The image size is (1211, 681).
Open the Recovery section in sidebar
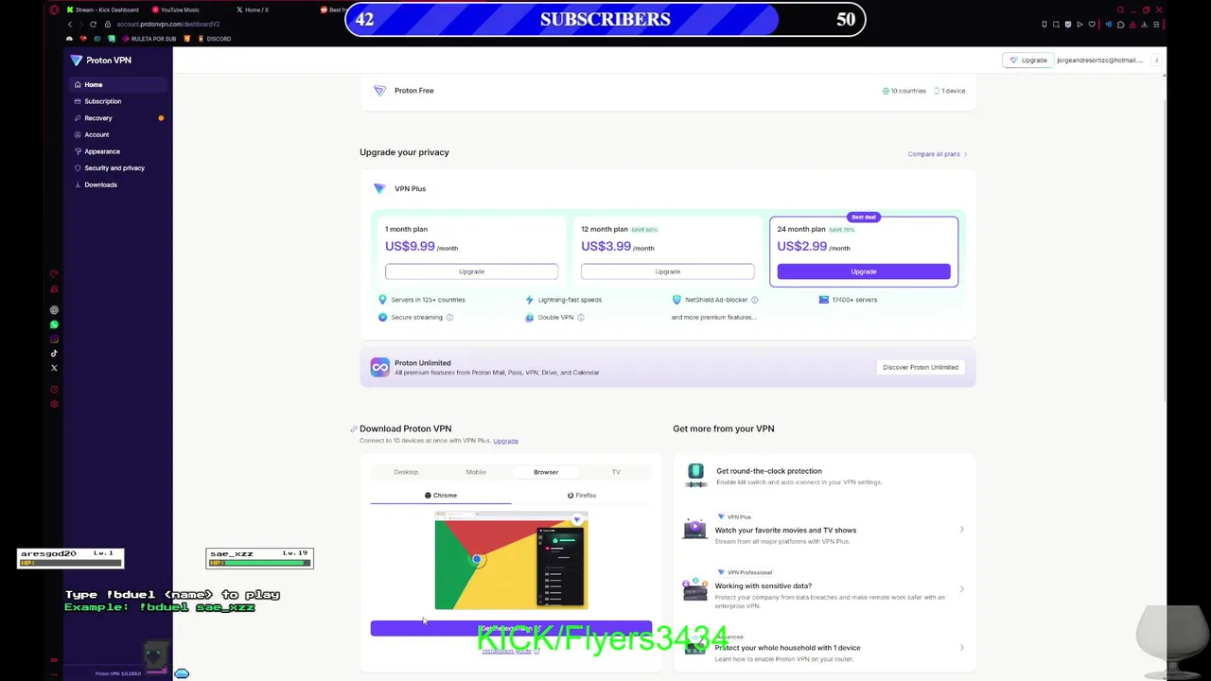click(x=117, y=118)
